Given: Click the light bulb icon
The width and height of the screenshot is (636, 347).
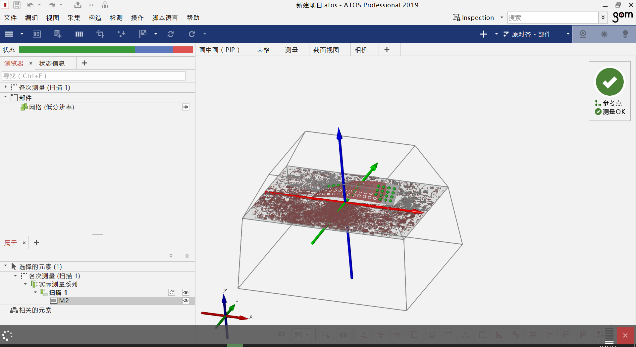Looking at the screenshot, I should click(x=625, y=34).
